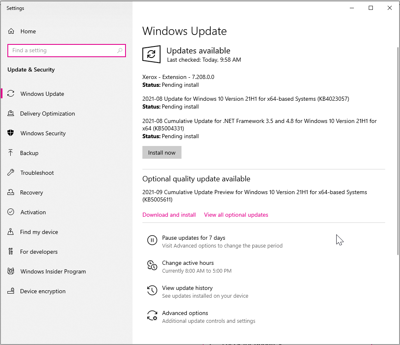Click the .NET Framework KB5004331 update text
Image resolution: width=400 pixels, height=345 pixels.
259,125
